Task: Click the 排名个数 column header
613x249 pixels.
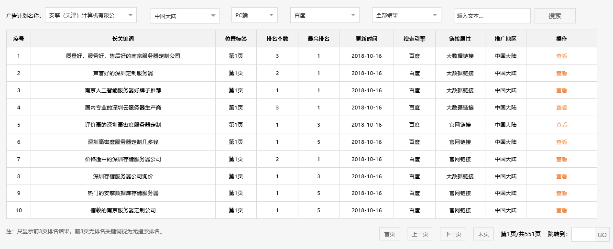Action: [277, 39]
